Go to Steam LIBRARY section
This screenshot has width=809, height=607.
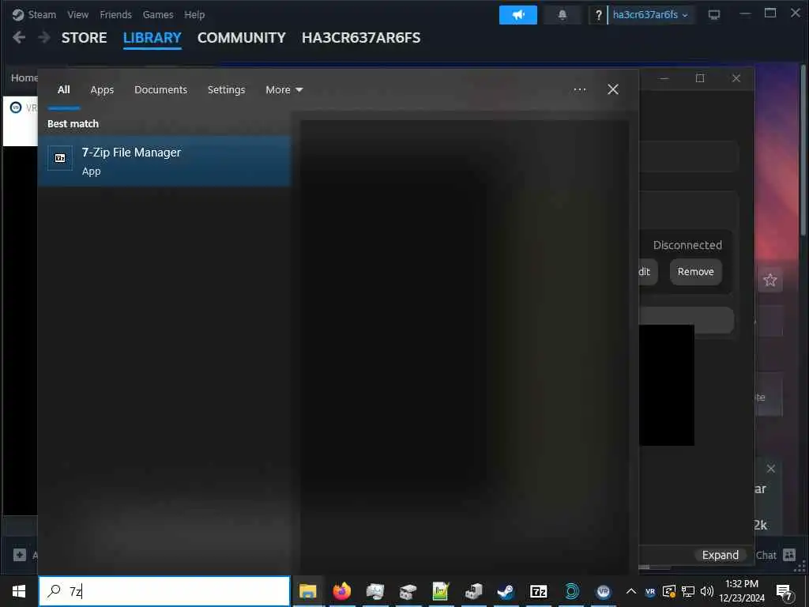tap(152, 38)
